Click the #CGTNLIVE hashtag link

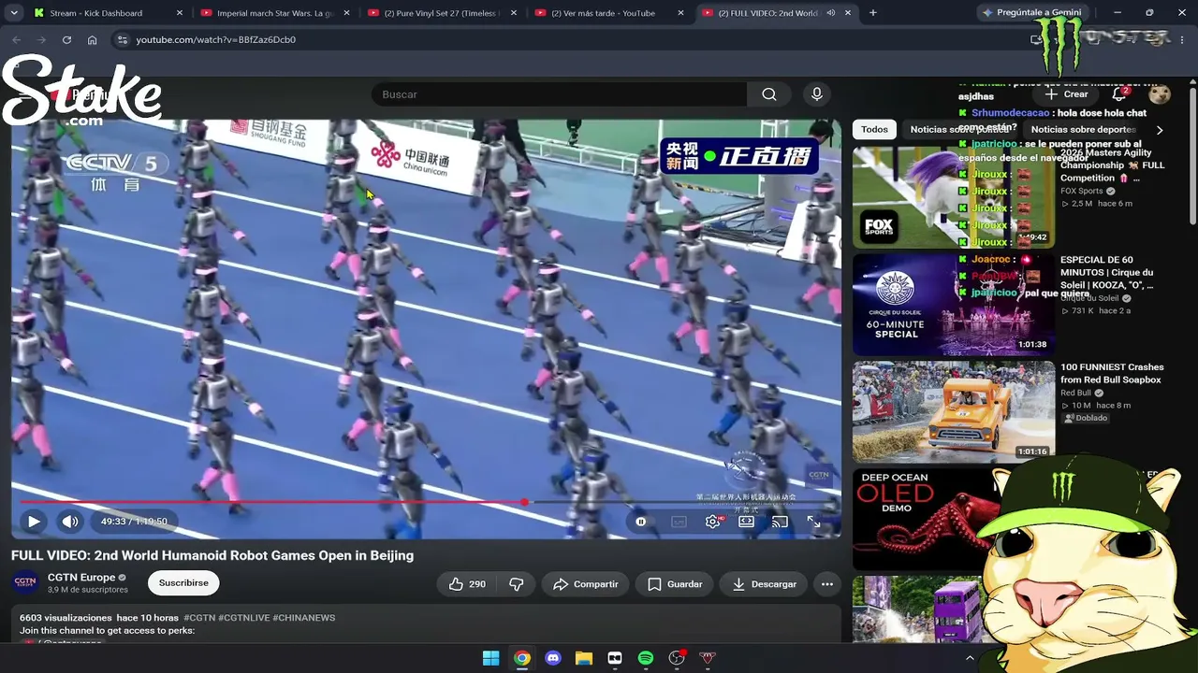(243, 618)
